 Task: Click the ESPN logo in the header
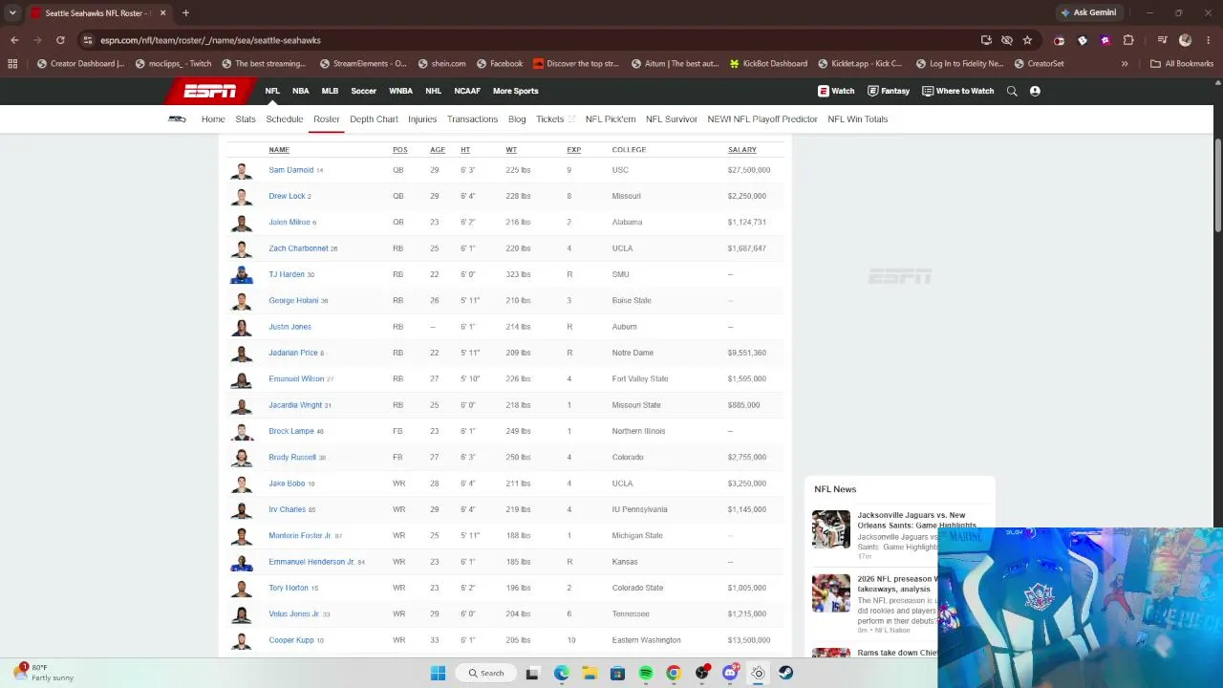tap(209, 91)
